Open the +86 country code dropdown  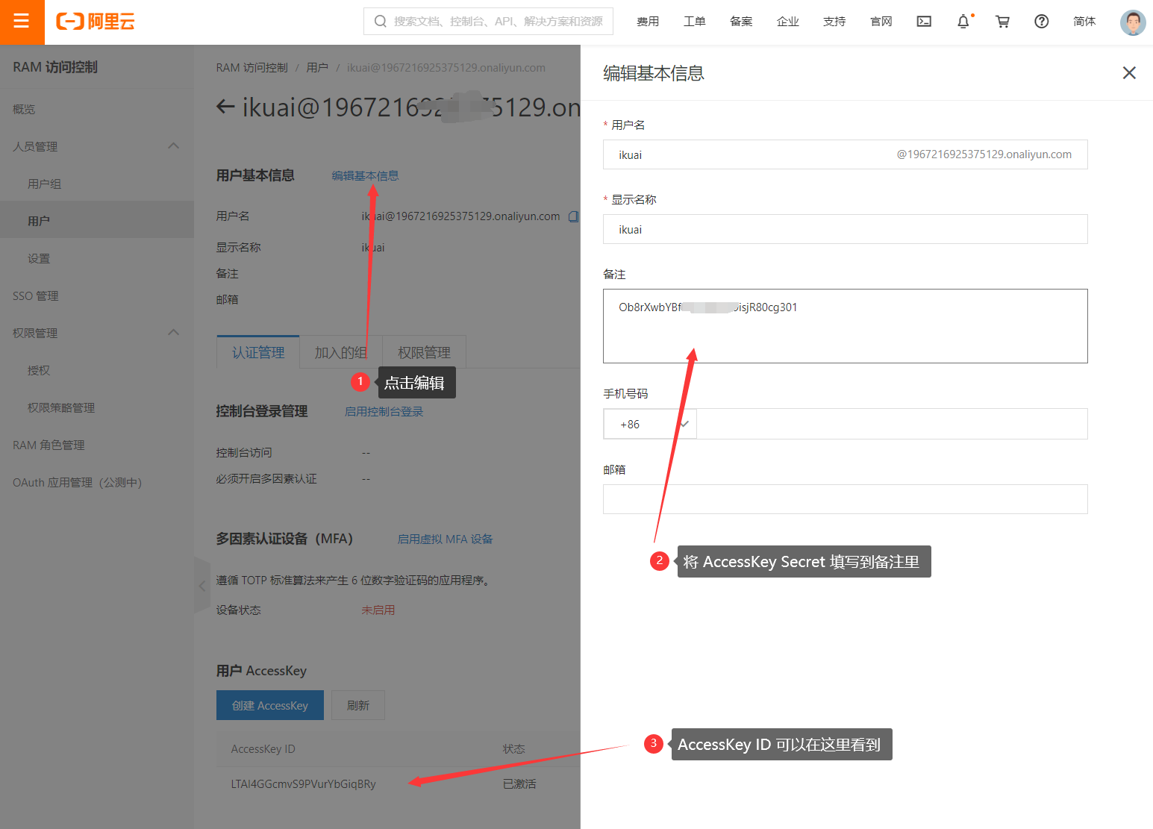(x=650, y=424)
